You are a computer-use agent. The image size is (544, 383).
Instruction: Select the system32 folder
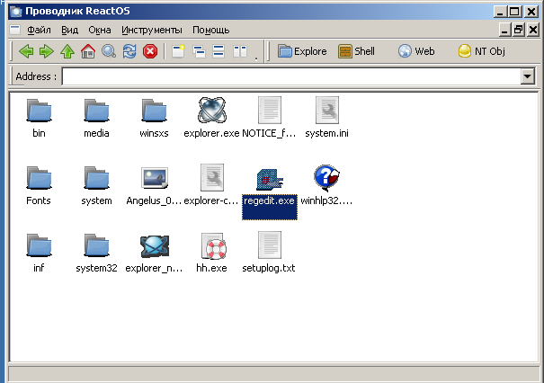point(96,254)
